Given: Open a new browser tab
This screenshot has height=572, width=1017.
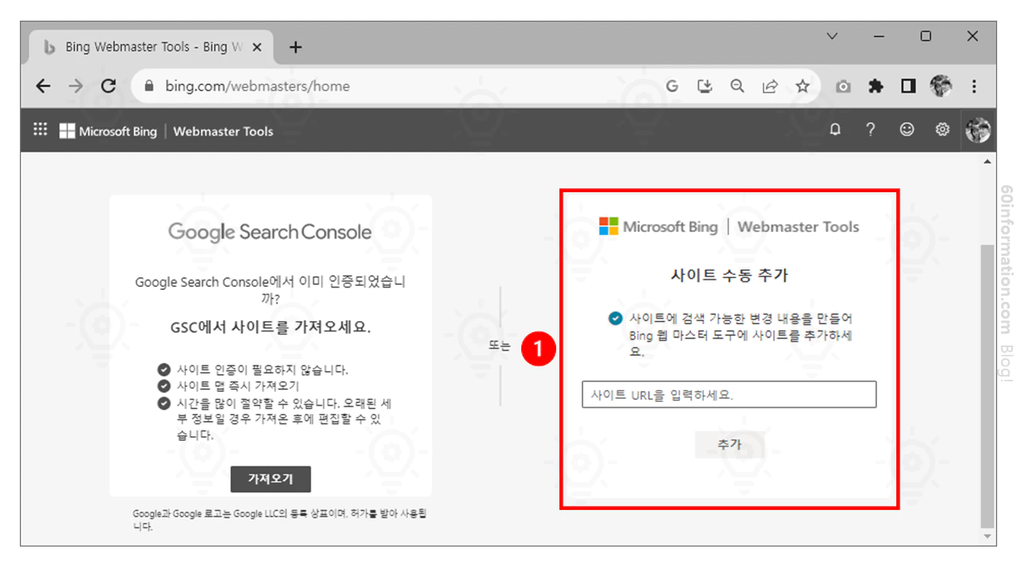Looking at the screenshot, I should (296, 47).
